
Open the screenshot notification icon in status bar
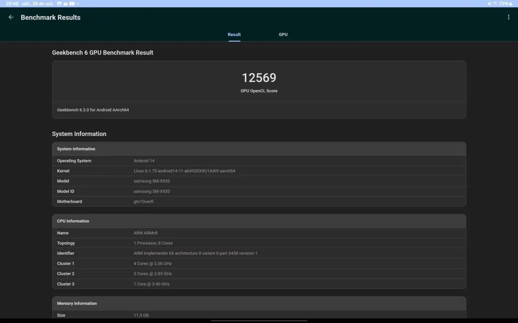click(x=58, y=4)
